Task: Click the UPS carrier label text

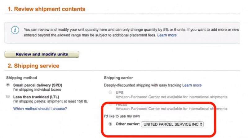Action: (120, 93)
